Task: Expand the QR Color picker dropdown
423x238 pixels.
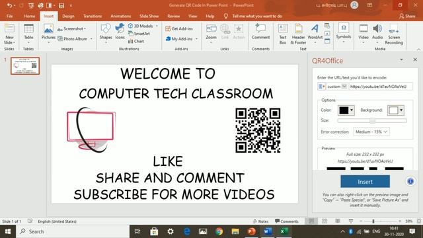Action: tap(352, 110)
